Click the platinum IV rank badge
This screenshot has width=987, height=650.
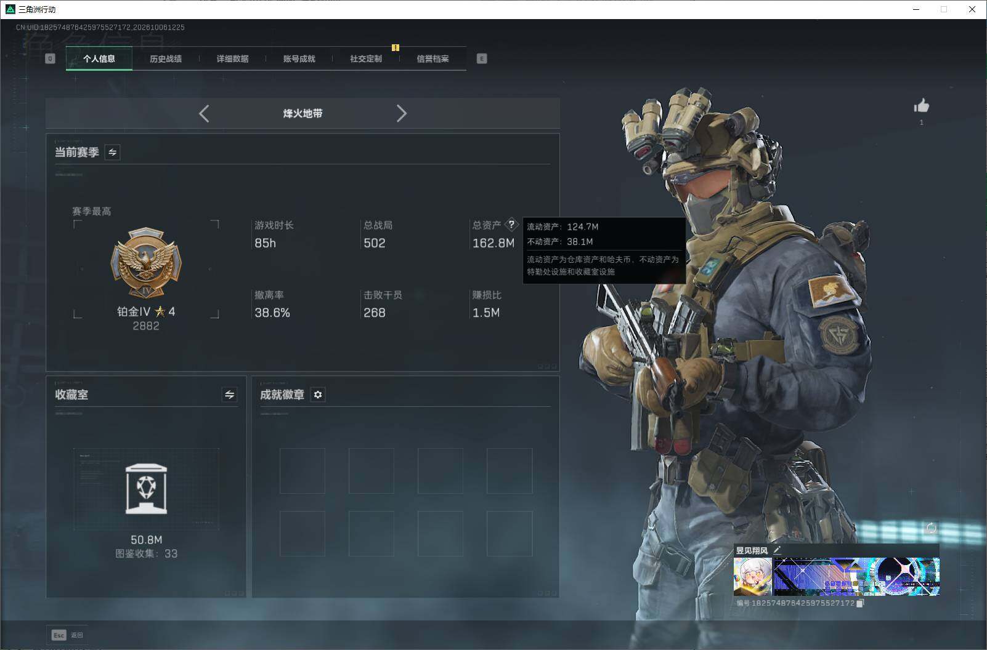[x=146, y=263]
